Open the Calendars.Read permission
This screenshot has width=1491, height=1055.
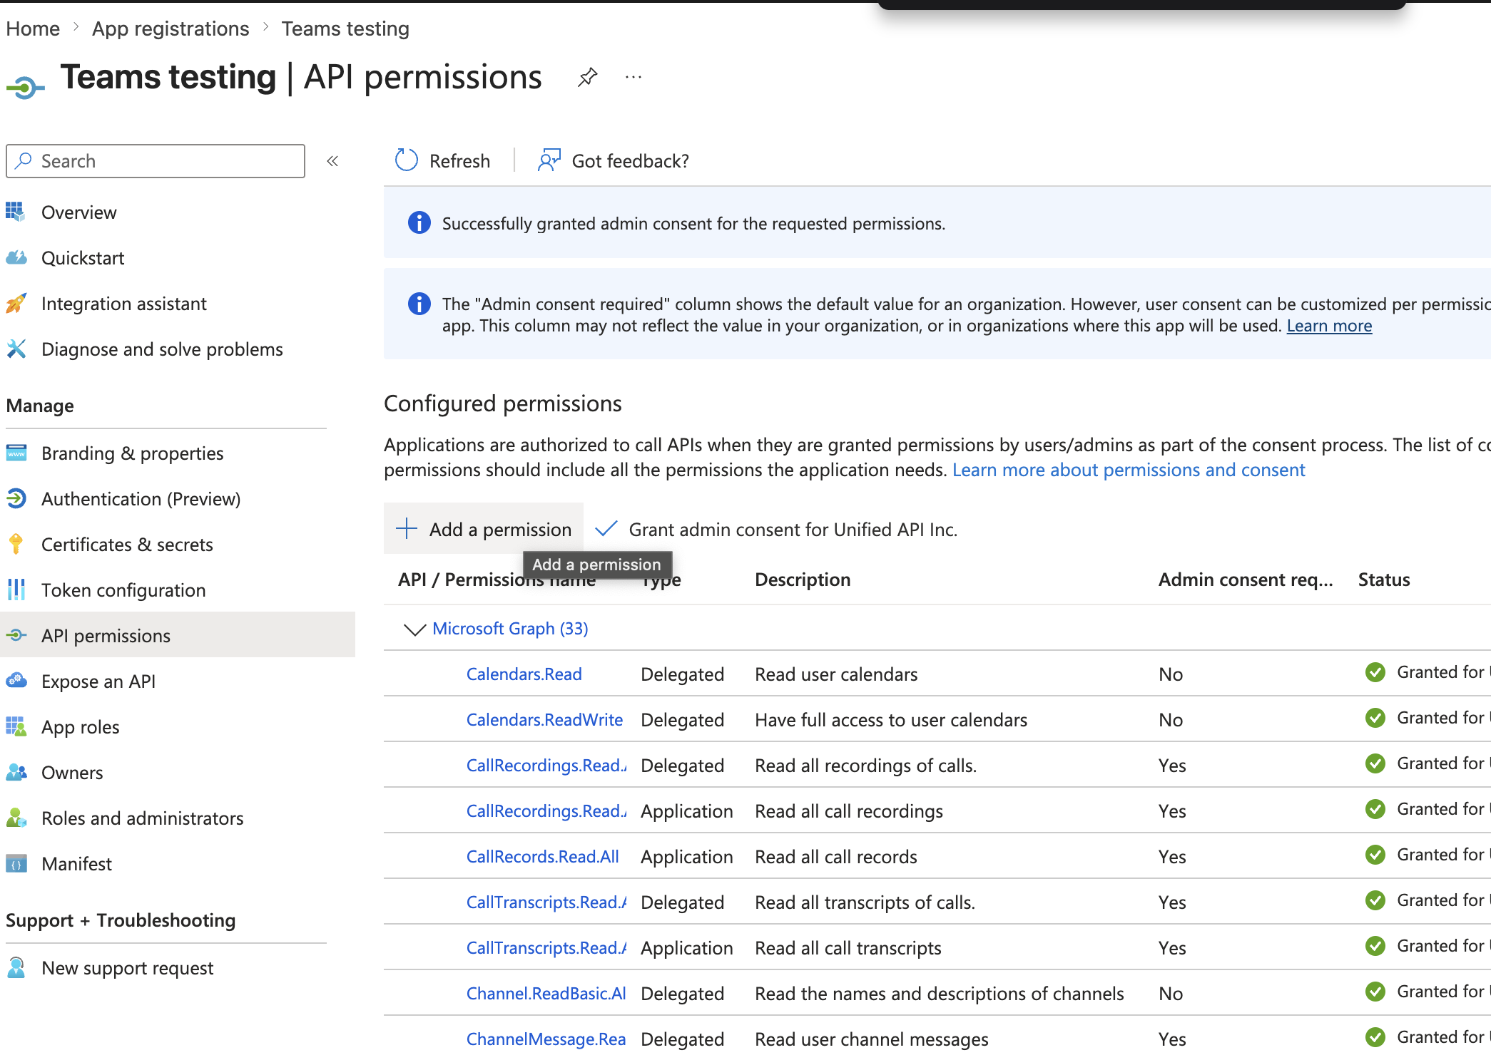524,674
